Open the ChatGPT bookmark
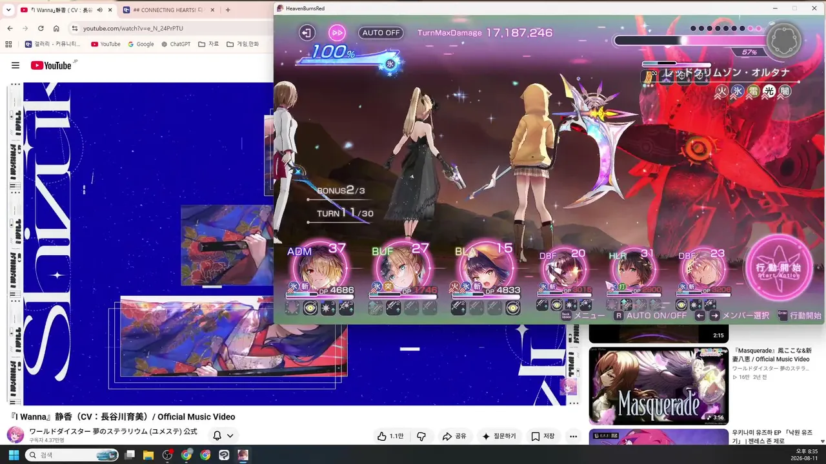Viewport: 826px width, 464px height. pyautogui.click(x=176, y=44)
